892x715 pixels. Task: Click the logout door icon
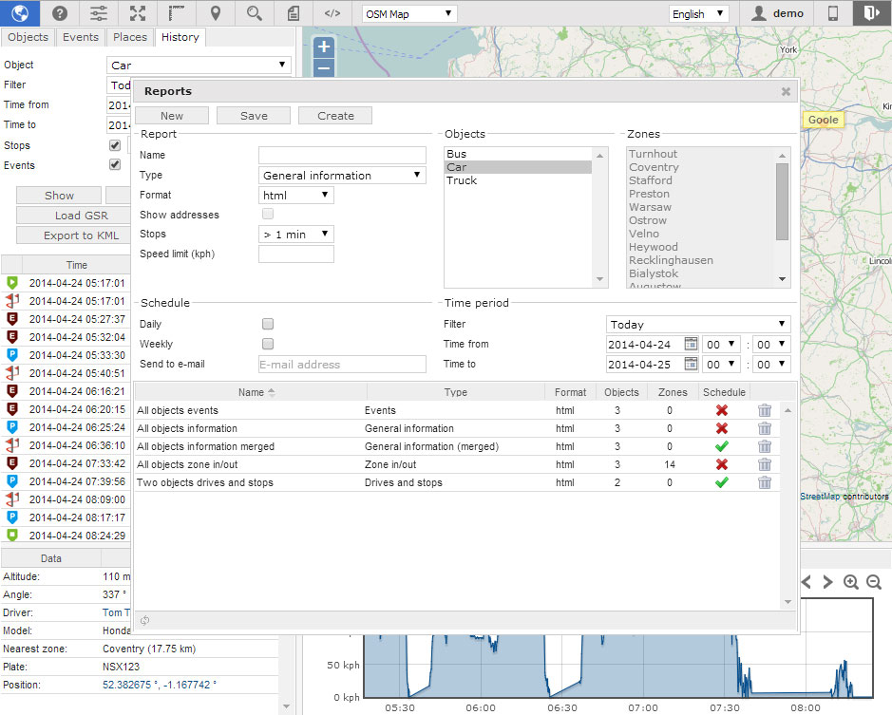pyautogui.click(x=871, y=13)
